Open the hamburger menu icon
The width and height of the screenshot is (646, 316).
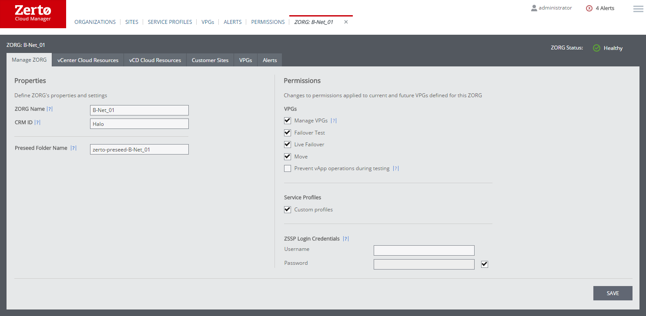point(638,9)
